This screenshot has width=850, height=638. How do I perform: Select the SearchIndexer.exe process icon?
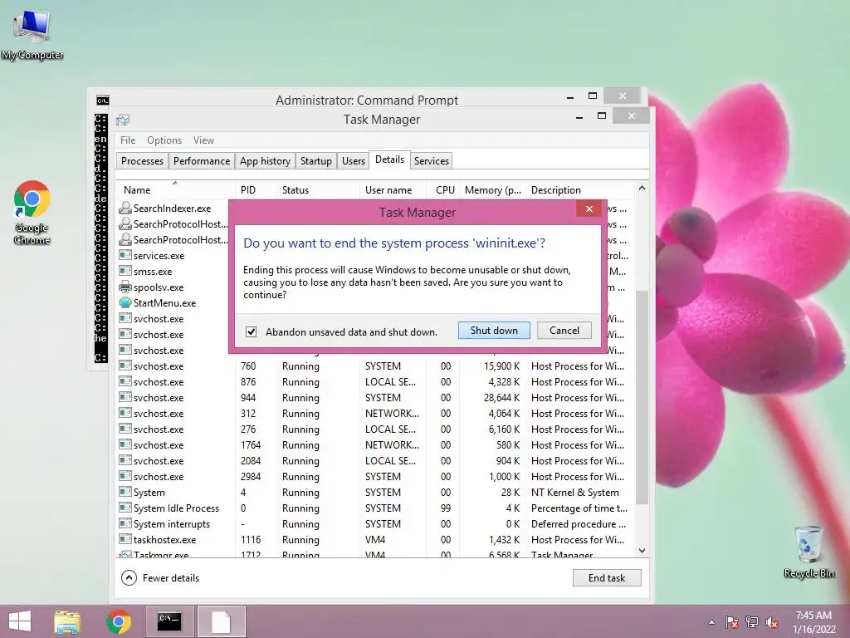click(125, 208)
